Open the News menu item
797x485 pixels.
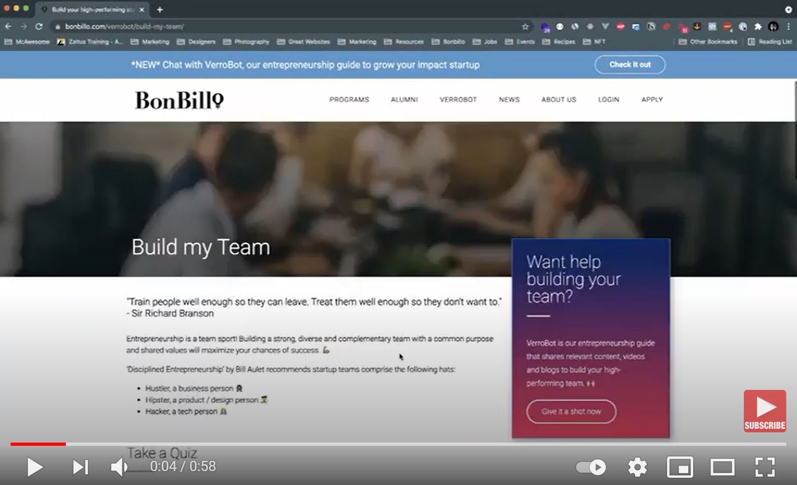[509, 100]
